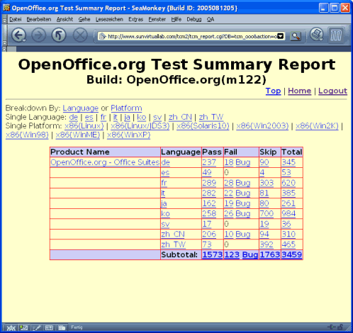Screen dimensions: 353x333
Task: Open the Ansicht menu
Action: (65, 19)
